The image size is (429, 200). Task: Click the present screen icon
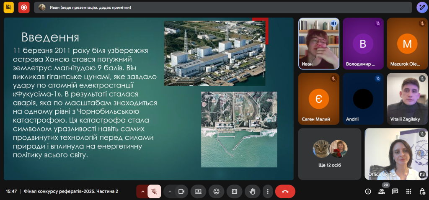[198, 191]
